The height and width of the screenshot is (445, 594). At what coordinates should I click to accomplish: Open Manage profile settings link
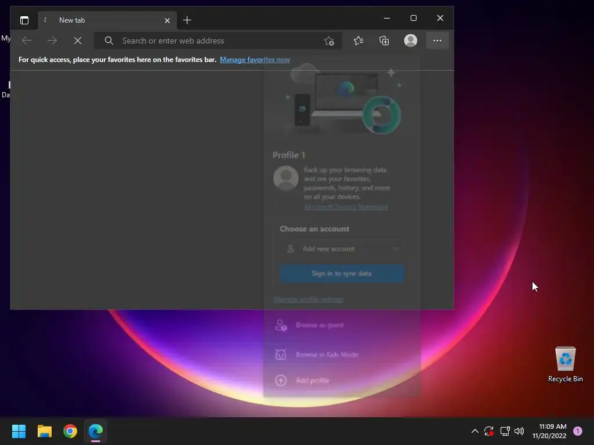click(309, 299)
